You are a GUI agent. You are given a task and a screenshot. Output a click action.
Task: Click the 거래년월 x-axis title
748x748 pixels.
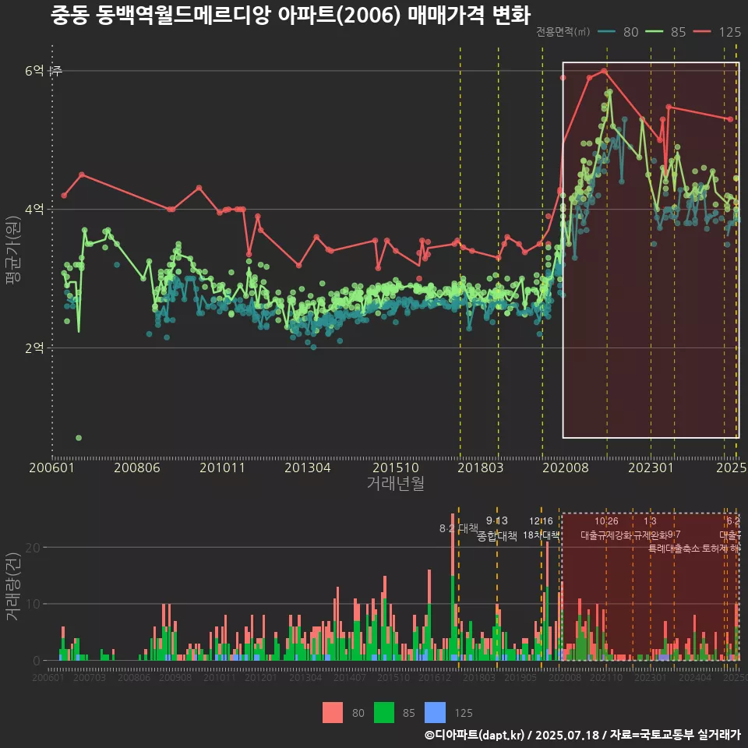click(396, 483)
